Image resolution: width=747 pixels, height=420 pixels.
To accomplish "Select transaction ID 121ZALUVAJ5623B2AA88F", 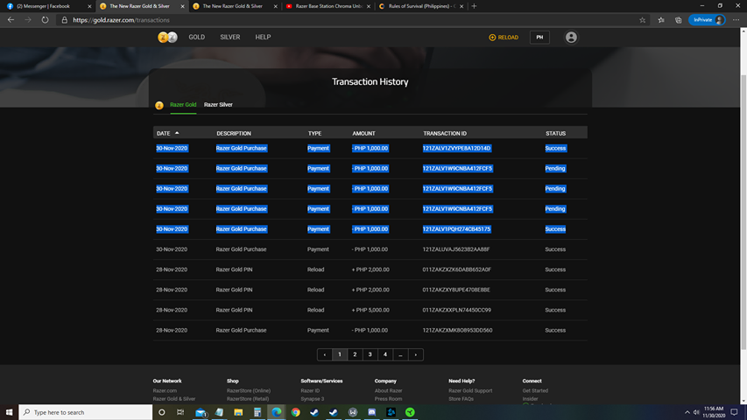I will coord(456,249).
